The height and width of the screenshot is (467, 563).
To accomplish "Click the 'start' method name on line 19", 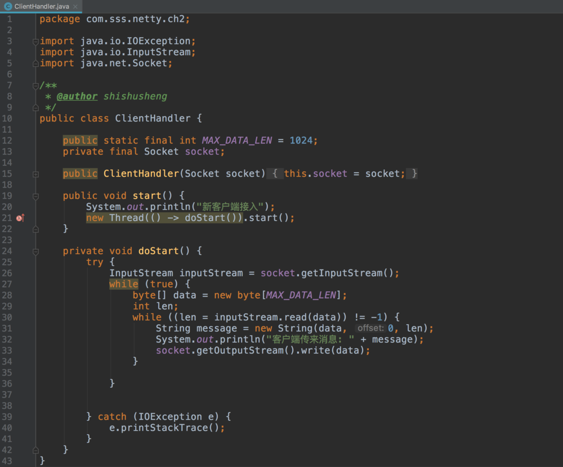I will pyautogui.click(x=147, y=196).
